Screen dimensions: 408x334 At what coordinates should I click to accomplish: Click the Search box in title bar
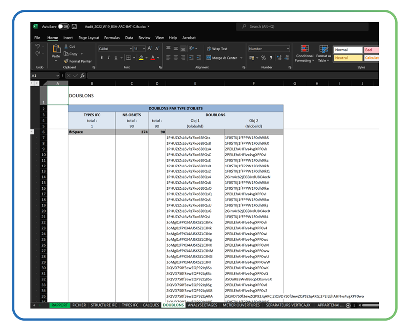303,26
